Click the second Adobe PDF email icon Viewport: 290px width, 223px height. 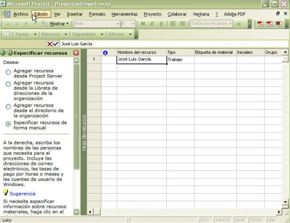270,24
